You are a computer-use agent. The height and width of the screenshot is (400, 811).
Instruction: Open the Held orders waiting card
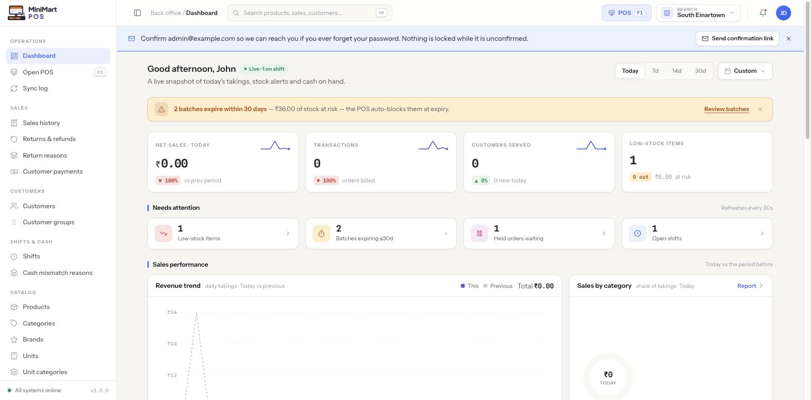[x=539, y=234]
